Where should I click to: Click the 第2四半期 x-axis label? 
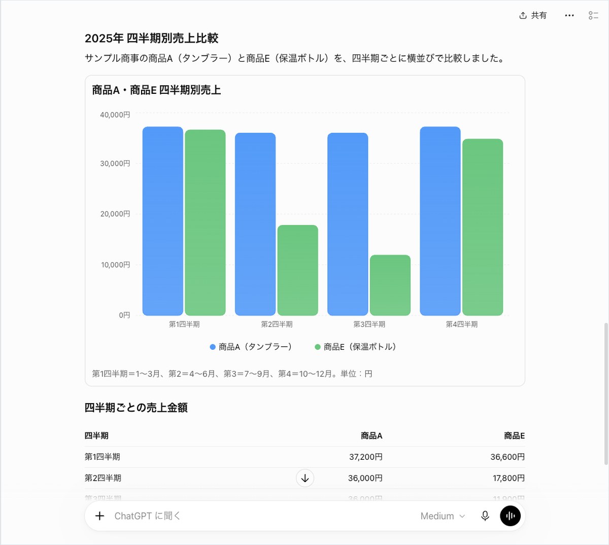(277, 324)
